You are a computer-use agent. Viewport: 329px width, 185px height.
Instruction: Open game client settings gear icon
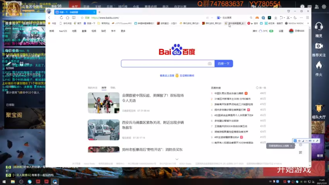[324, 7]
